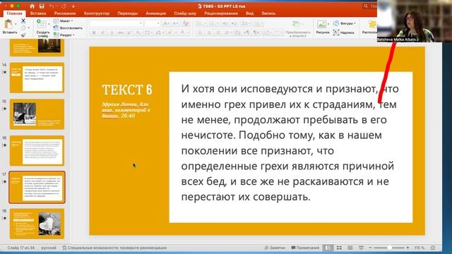The height and width of the screenshot is (254, 452).
Task: Start slideshow from the status bar icon
Action: [361, 248]
